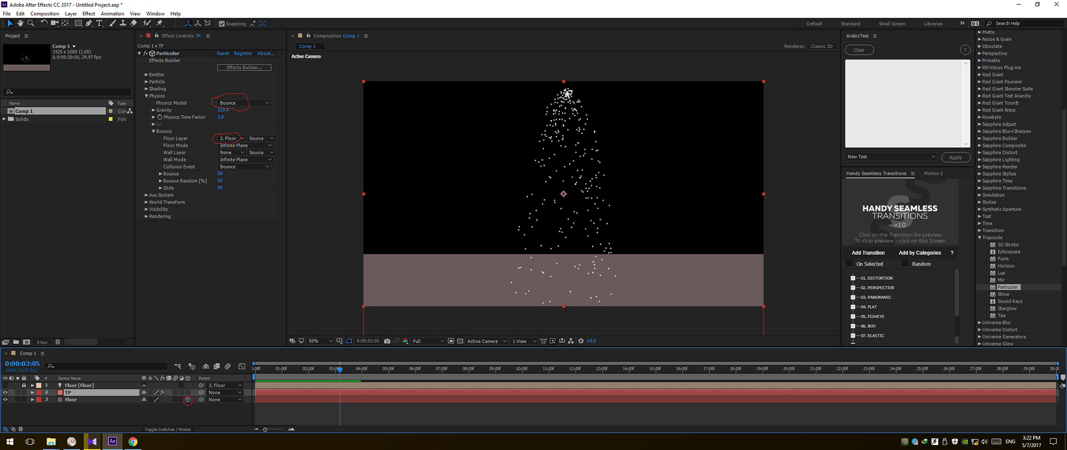Open the Full resolution dropdown
This screenshot has height=450, width=1067.
coord(428,341)
